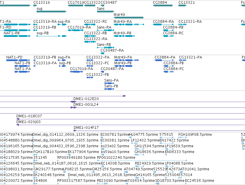Screen dimensions: 245x185
Task: Select the CG3884-PB protein label
Action: (x=174, y=63)
